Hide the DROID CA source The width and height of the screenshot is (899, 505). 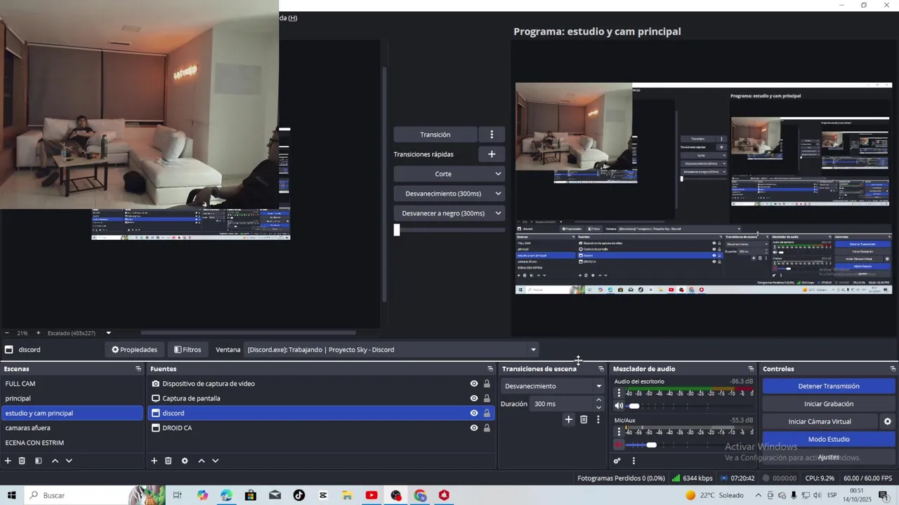pos(474,428)
